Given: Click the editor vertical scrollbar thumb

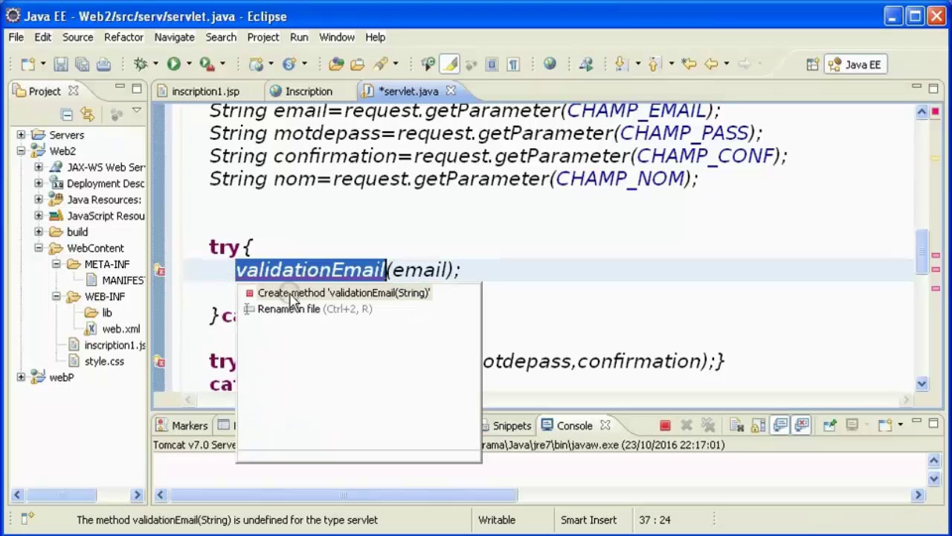Looking at the screenshot, I should tap(922, 252).
